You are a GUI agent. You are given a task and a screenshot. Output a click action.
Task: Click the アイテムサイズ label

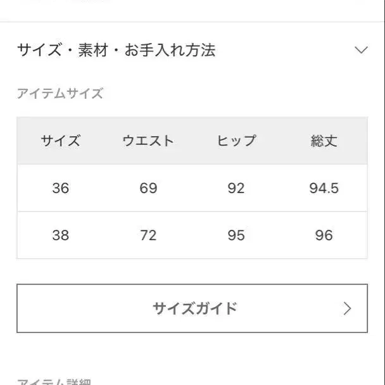(x=60, y=94)
